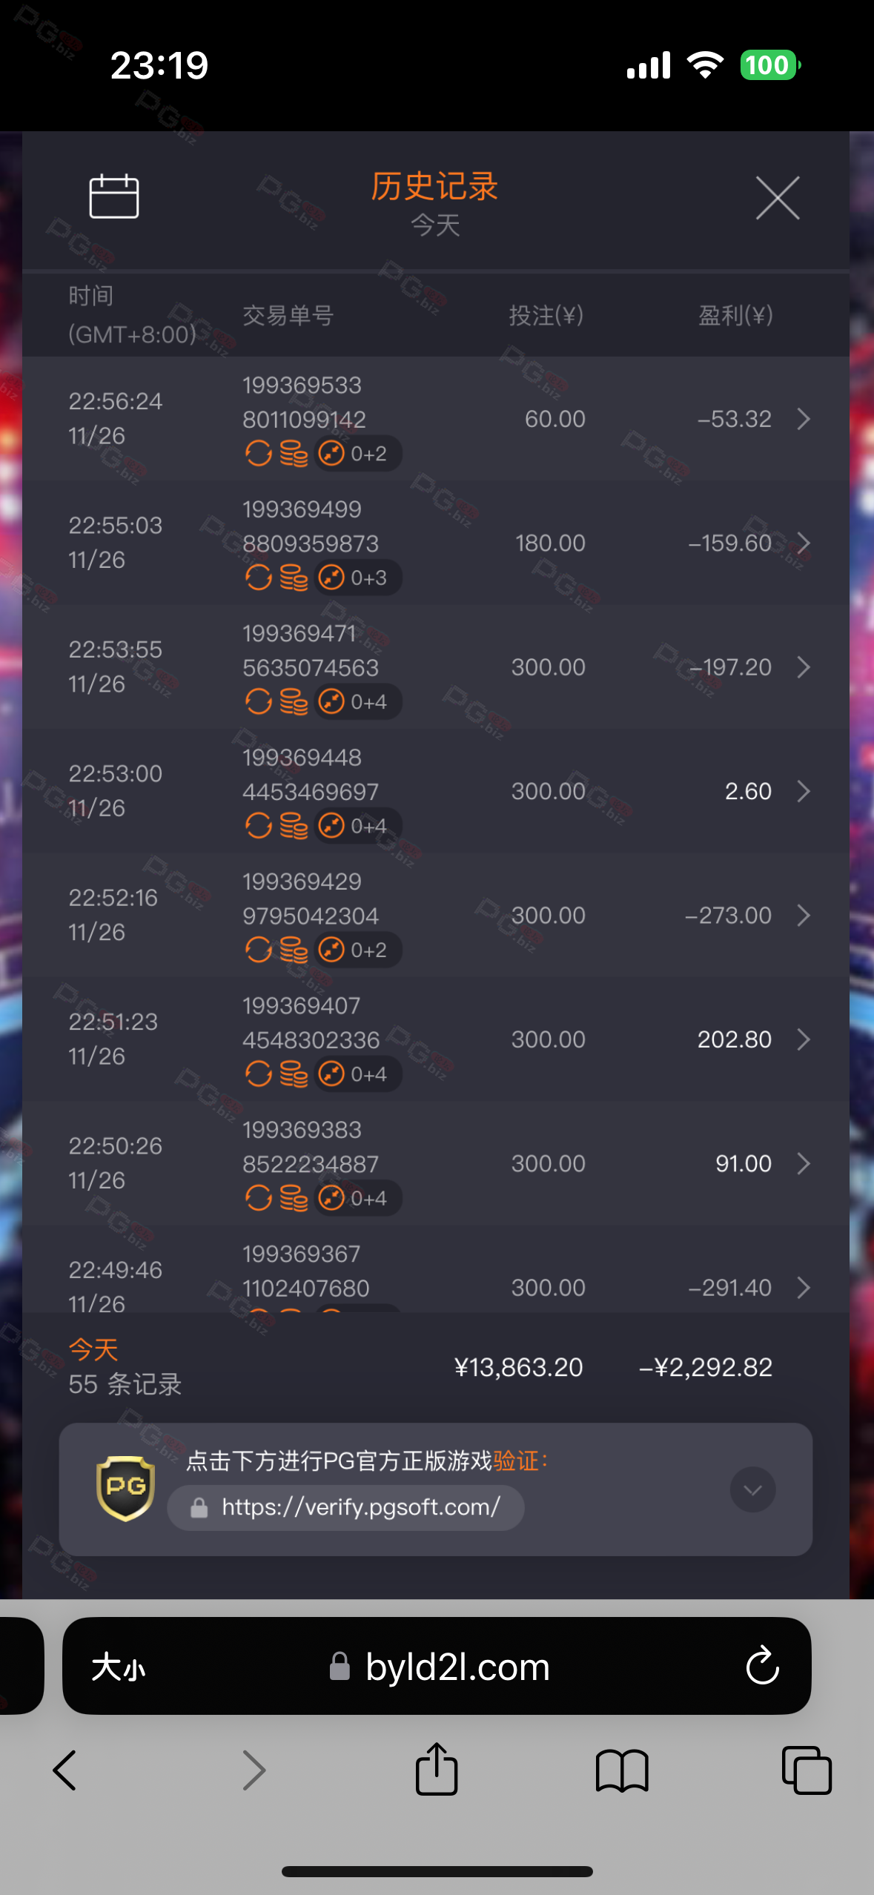Close the history records panel
This screenshot has height=1895, width=874.
click(777, 198)
